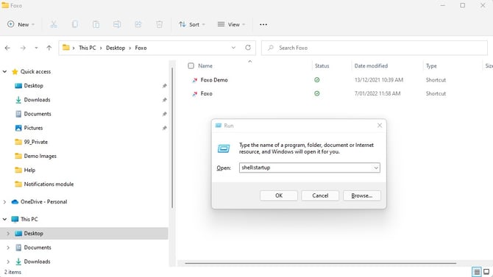Click the Cut scissors icon
The width and height of the screenshot is (493, 277).
click(x=54, y=24)
